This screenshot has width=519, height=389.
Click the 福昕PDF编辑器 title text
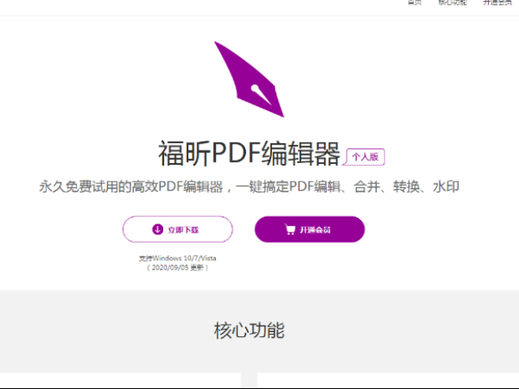(249, 153)
